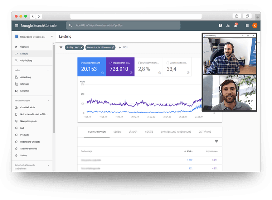Open help icon on 33,4 card
The width and height of the screenshot is (272, 200).
[x=188, y=73]
